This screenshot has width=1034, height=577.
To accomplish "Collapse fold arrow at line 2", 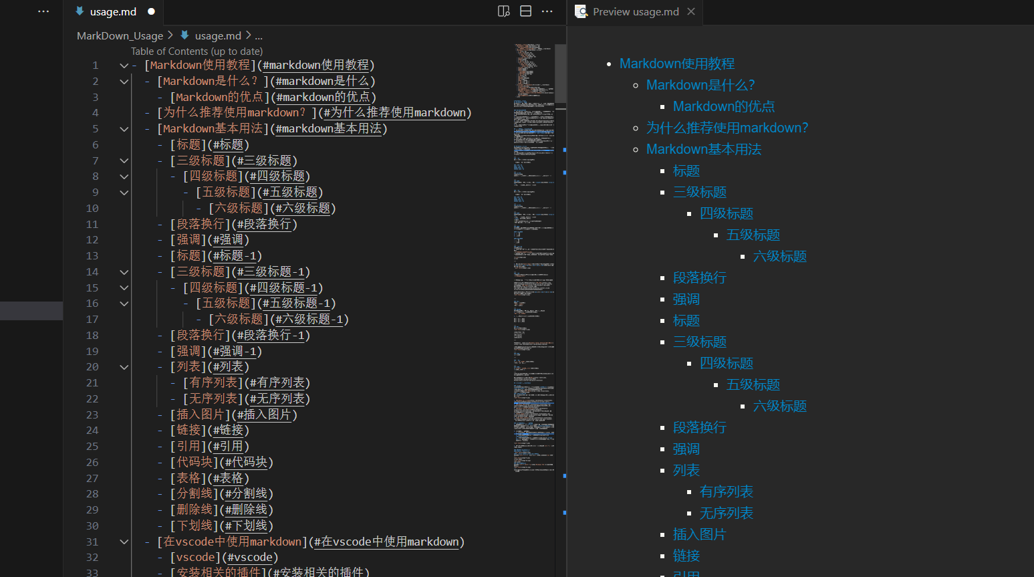I will click(124, 82).
